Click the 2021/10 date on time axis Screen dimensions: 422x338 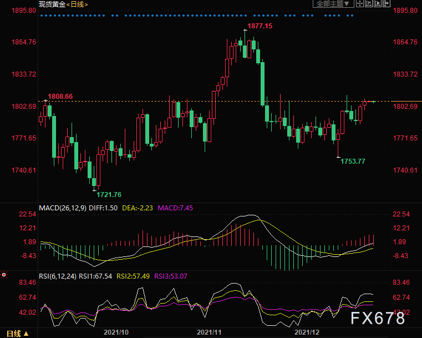116,332
